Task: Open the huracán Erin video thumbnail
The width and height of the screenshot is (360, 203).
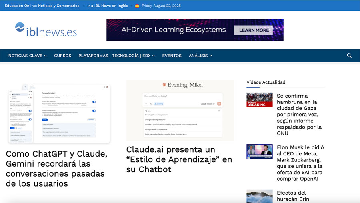Action: [260, 196]
